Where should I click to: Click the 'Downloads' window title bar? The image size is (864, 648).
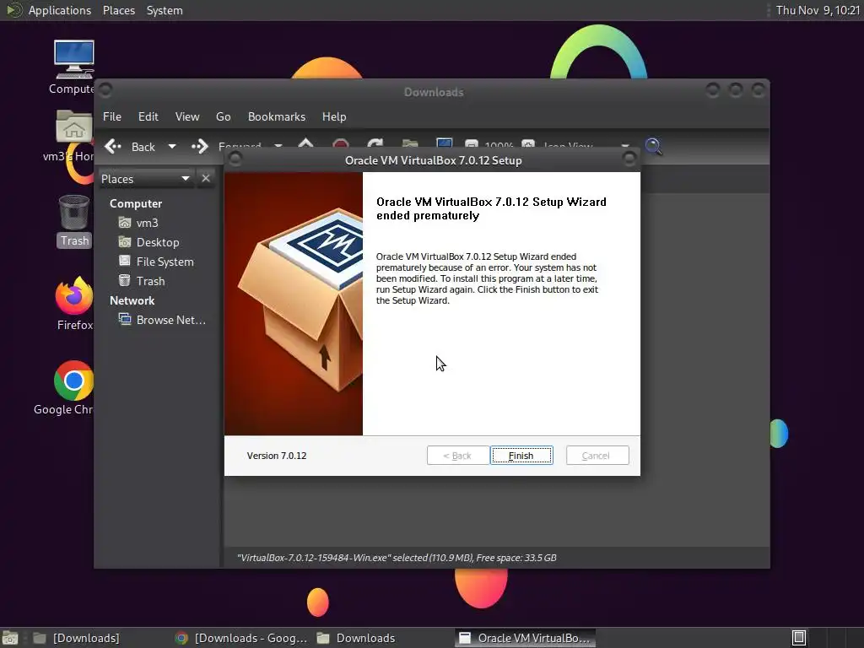pos(433,92)
